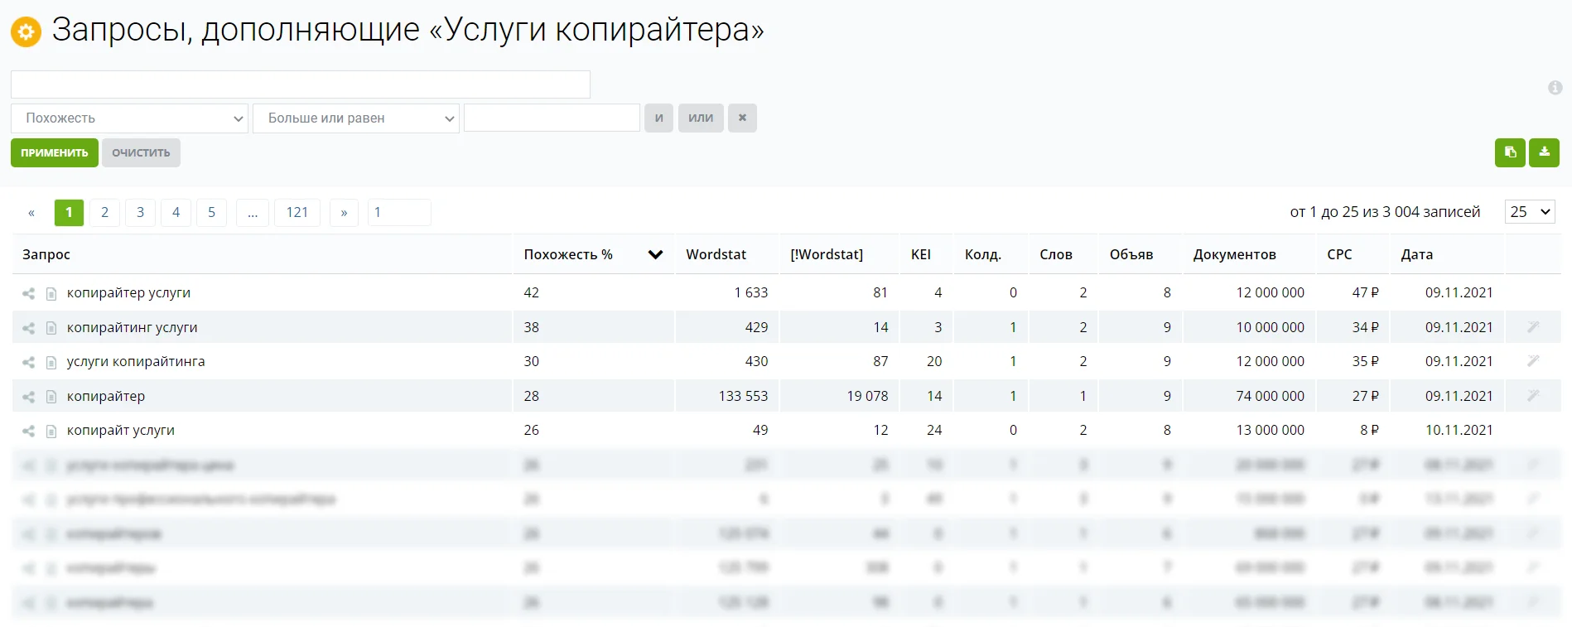This screenshot has width=1572, height=627.
Task: Apply filters with the ПРИМЕНИТЬ button
Action: click(x=55, y=152)
